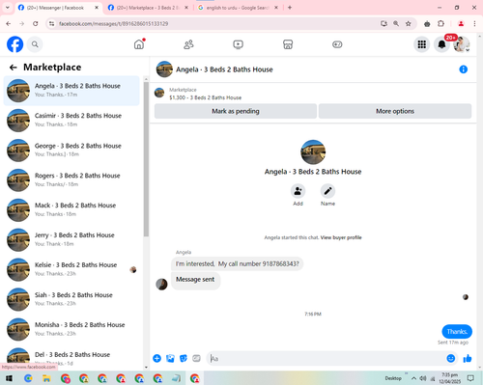This screenshot has width=483, height=385.
Task: Open chat with George - 3 Beds 2 Baths House
Action: click(x=71, y=151)
